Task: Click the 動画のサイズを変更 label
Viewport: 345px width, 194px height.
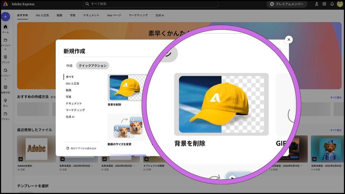Action: point(119,144)
